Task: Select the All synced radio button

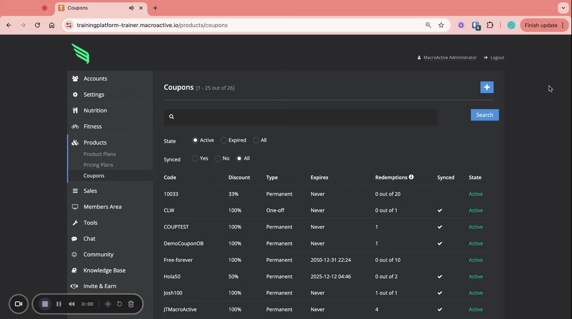Action: pos(239,158)
